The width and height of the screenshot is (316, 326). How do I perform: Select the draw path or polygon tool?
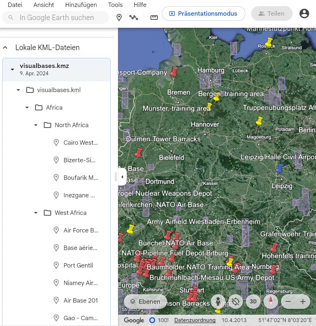(134, 18)
